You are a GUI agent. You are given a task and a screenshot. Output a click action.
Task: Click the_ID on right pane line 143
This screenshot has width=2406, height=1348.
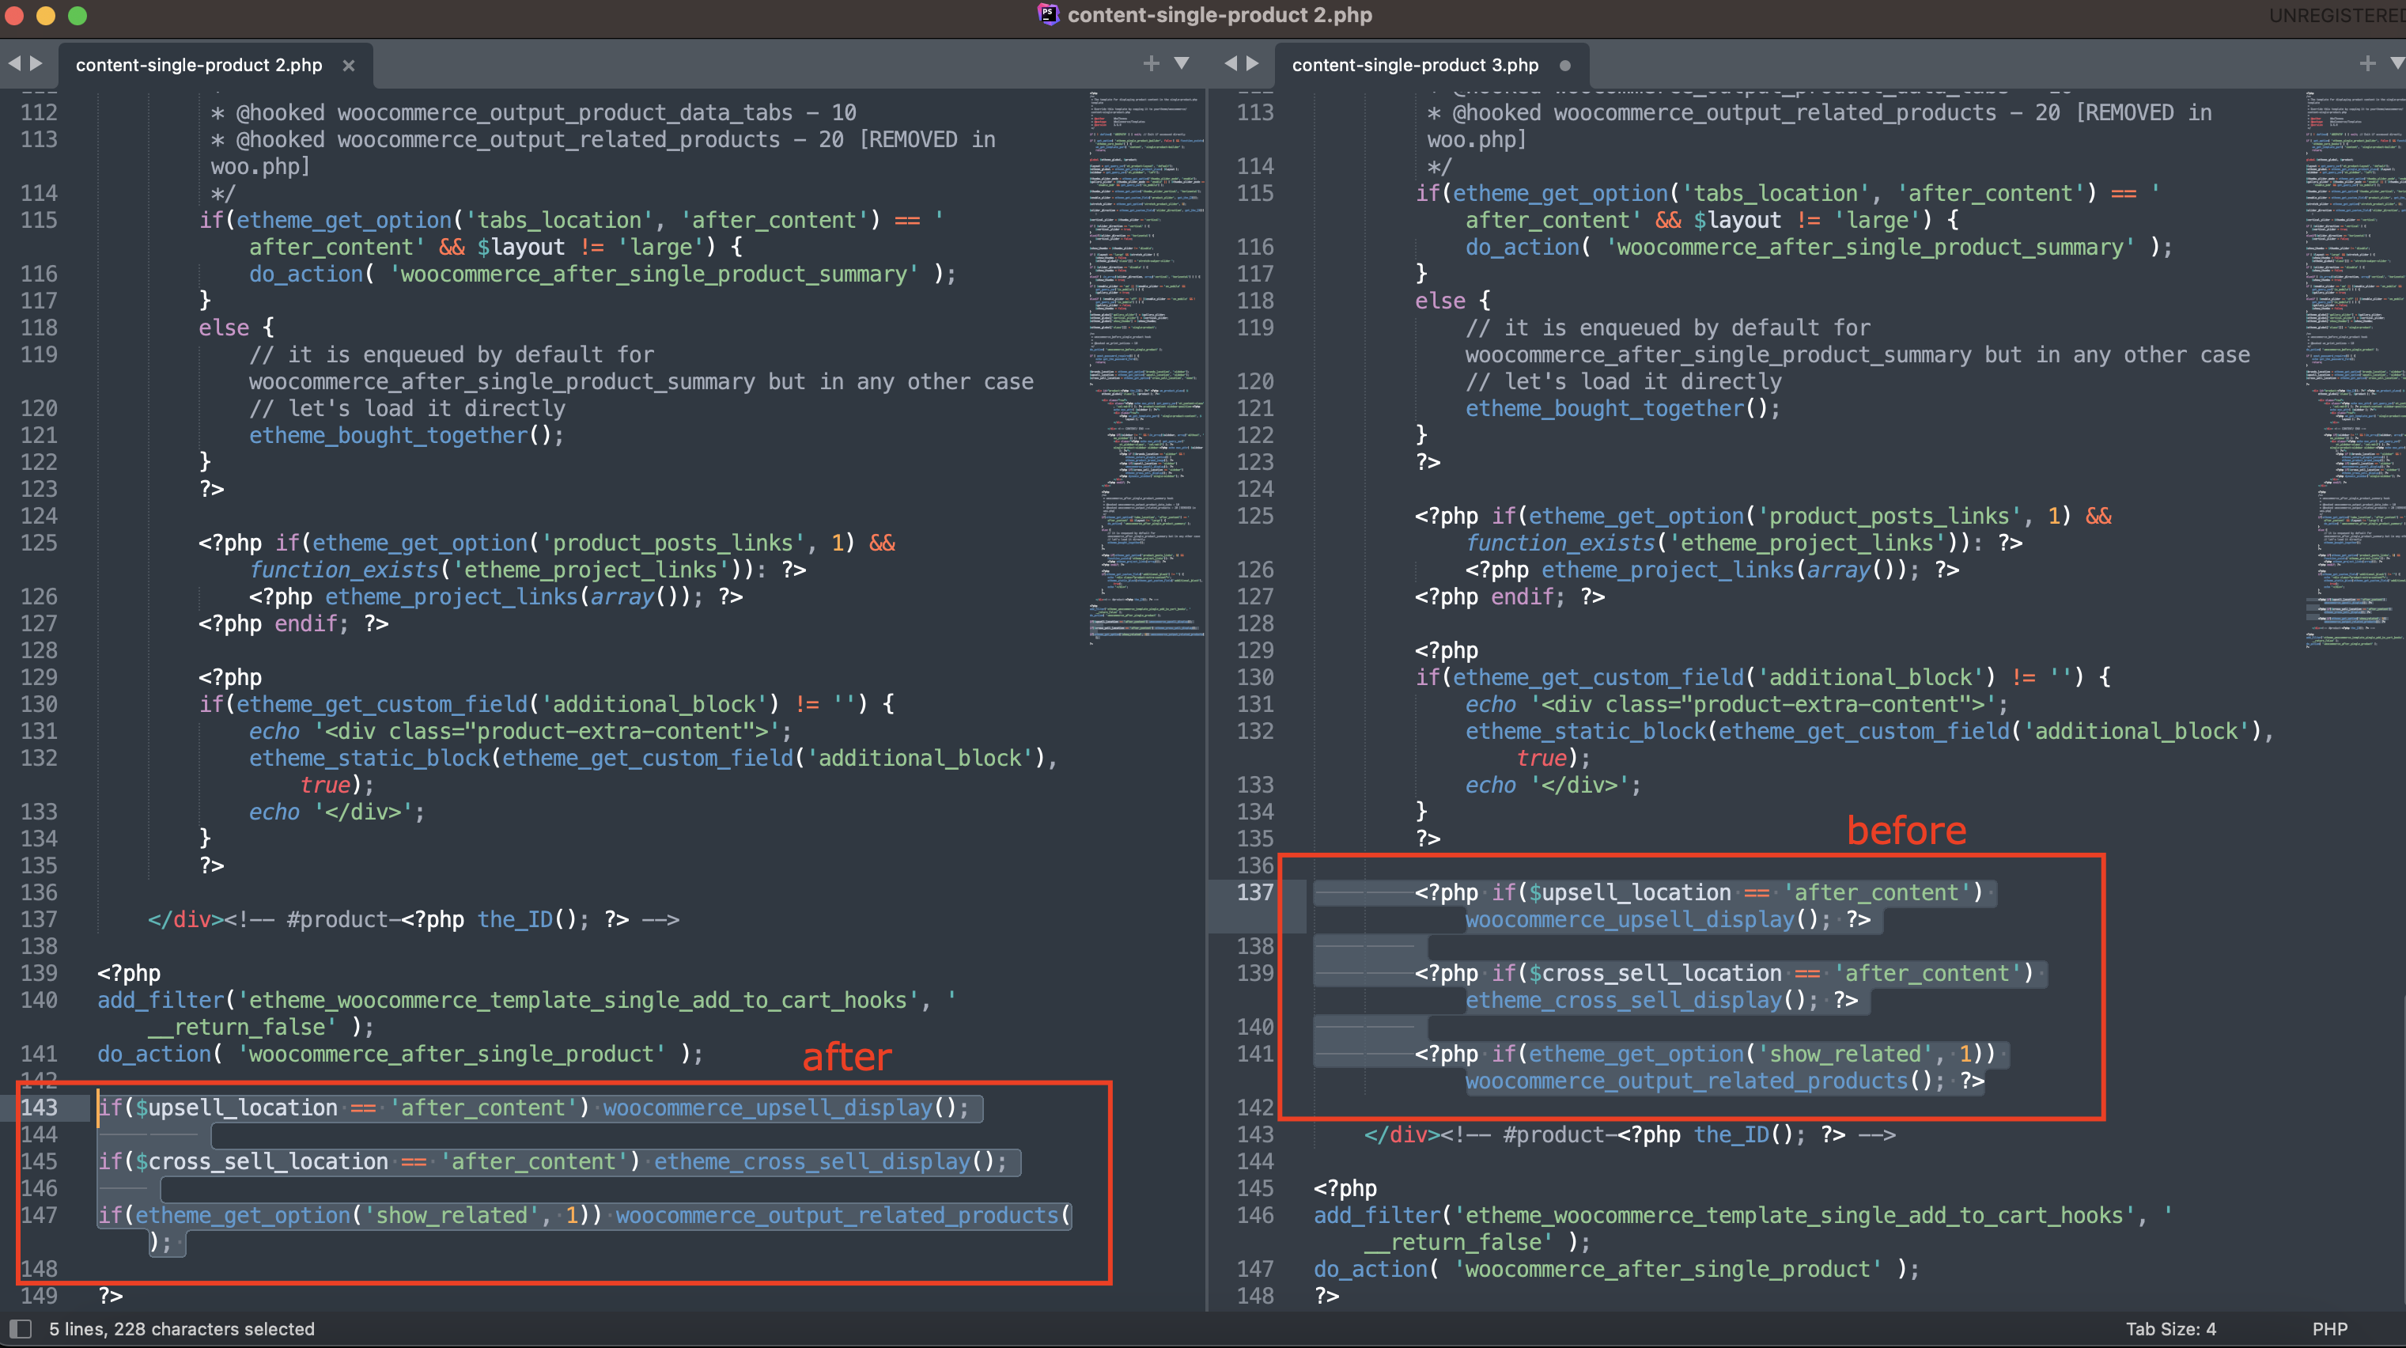1731,1135
